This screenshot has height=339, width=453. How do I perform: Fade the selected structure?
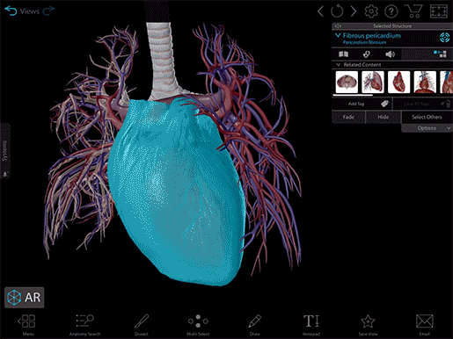coord(348,117)
